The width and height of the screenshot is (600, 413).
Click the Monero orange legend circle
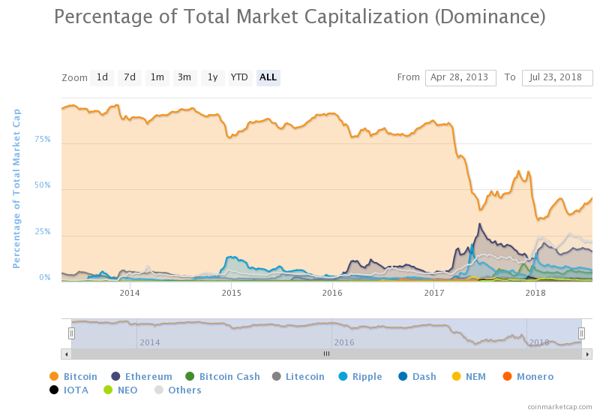[508, 377]
